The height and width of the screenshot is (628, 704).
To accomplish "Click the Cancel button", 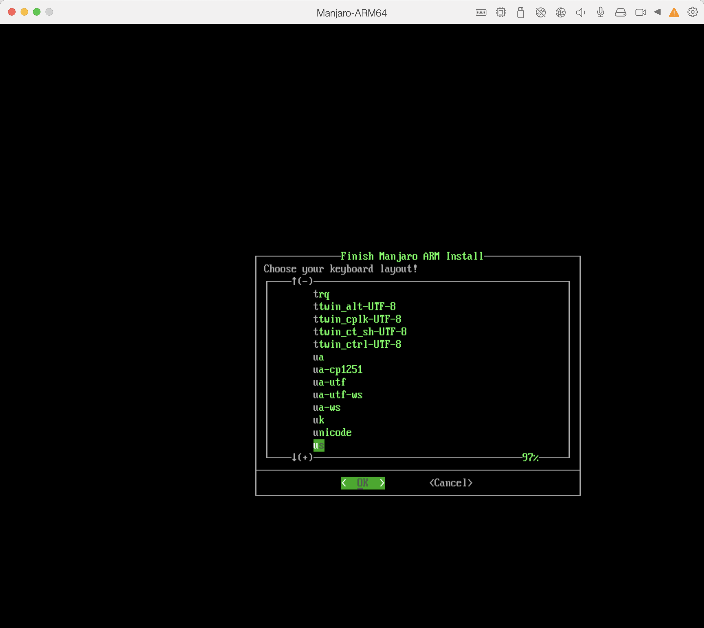I will pyautogui.click(x=451, y=483).
